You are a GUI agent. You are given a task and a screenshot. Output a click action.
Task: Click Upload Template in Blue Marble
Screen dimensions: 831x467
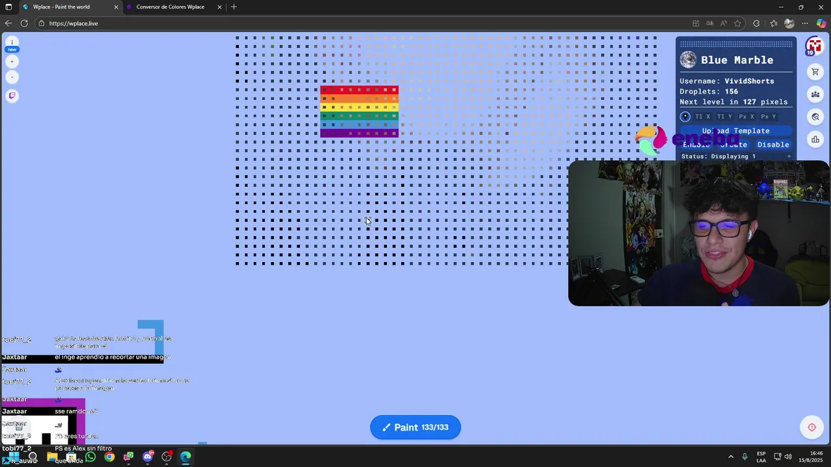click(x=736, y=131)
